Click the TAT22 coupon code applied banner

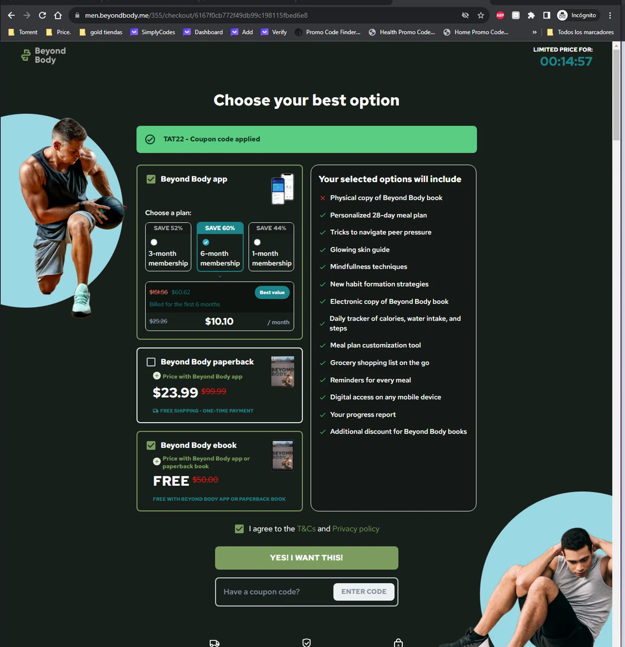click(x=307, y=139)
